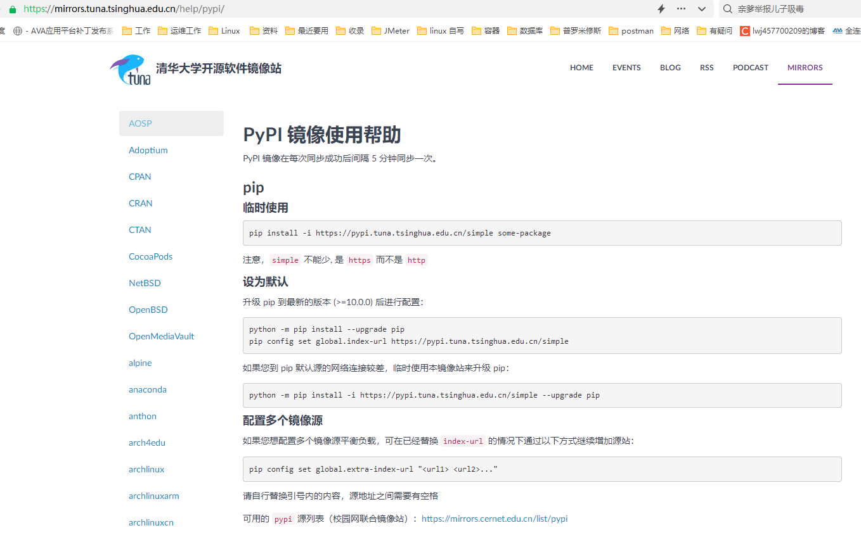Open the AVA应用平台补丁发布 bookmark
This screenshot has width=861, height=542.
[63, 30]
